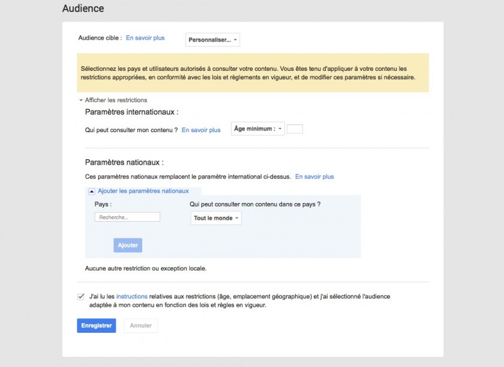Screen dimensions: 504x367
Task: Open the 'Âge minimum' dropdown
Action: [257, 128]
